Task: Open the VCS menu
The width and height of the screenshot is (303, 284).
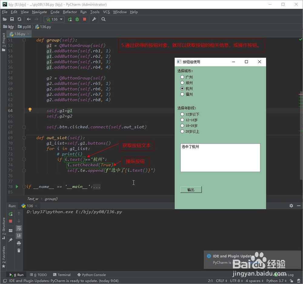Action: click(x=106, y=12)
